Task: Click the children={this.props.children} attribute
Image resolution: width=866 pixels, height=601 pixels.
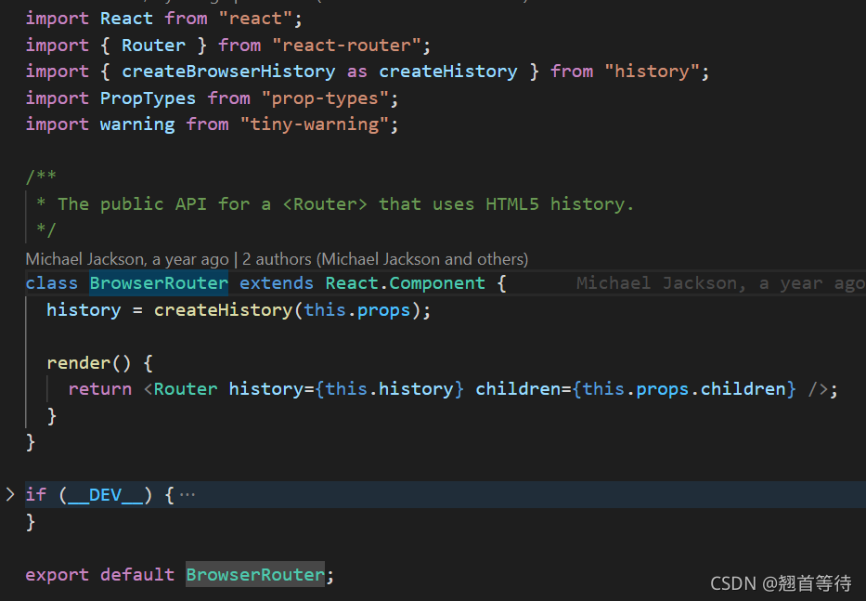Action: 636,388
